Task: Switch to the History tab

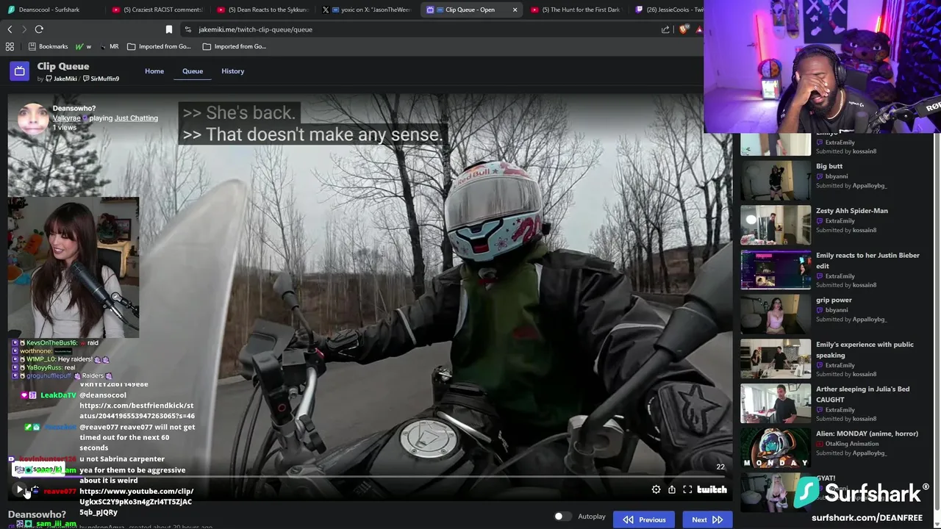Action: [232, 71]
